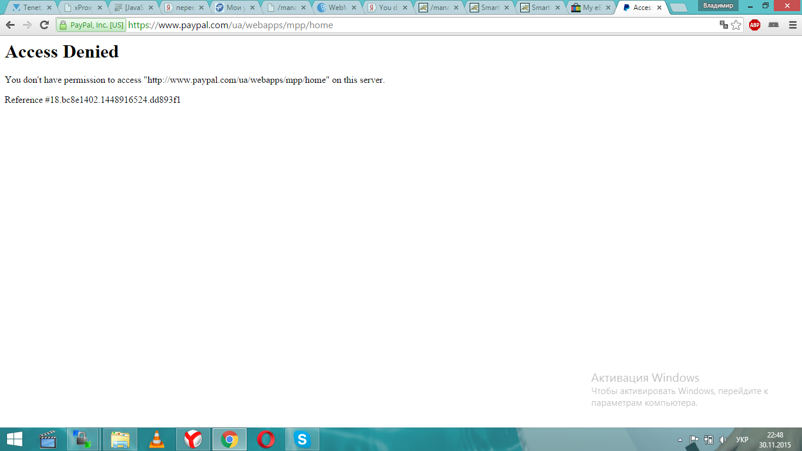Show hidden system tray icons
Viewport: 802px width, 451px height.
pos(680,440)
